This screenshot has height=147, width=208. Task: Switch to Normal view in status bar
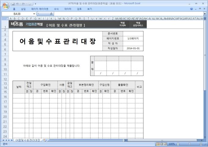coord(158,144)
